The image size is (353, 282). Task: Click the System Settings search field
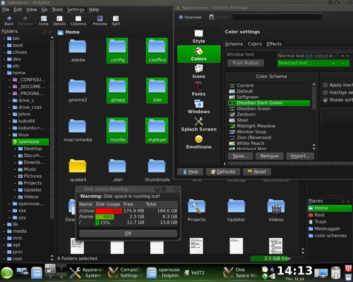click(x=277, y=17)
